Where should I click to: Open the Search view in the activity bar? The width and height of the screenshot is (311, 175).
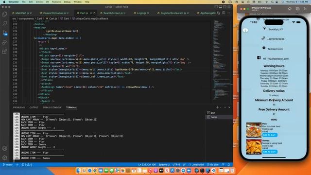pyautogui.click(x=4, y=23)
